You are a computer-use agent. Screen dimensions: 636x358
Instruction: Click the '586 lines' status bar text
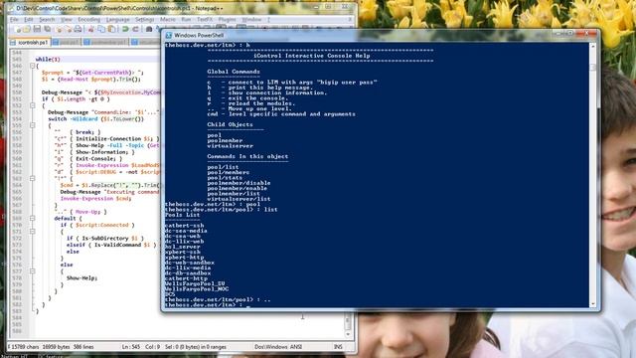point(83,347)
